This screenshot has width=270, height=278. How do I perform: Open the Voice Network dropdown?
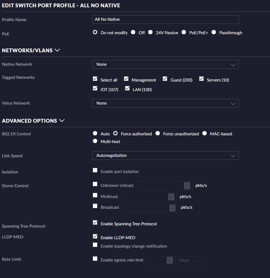pos(166,103)
